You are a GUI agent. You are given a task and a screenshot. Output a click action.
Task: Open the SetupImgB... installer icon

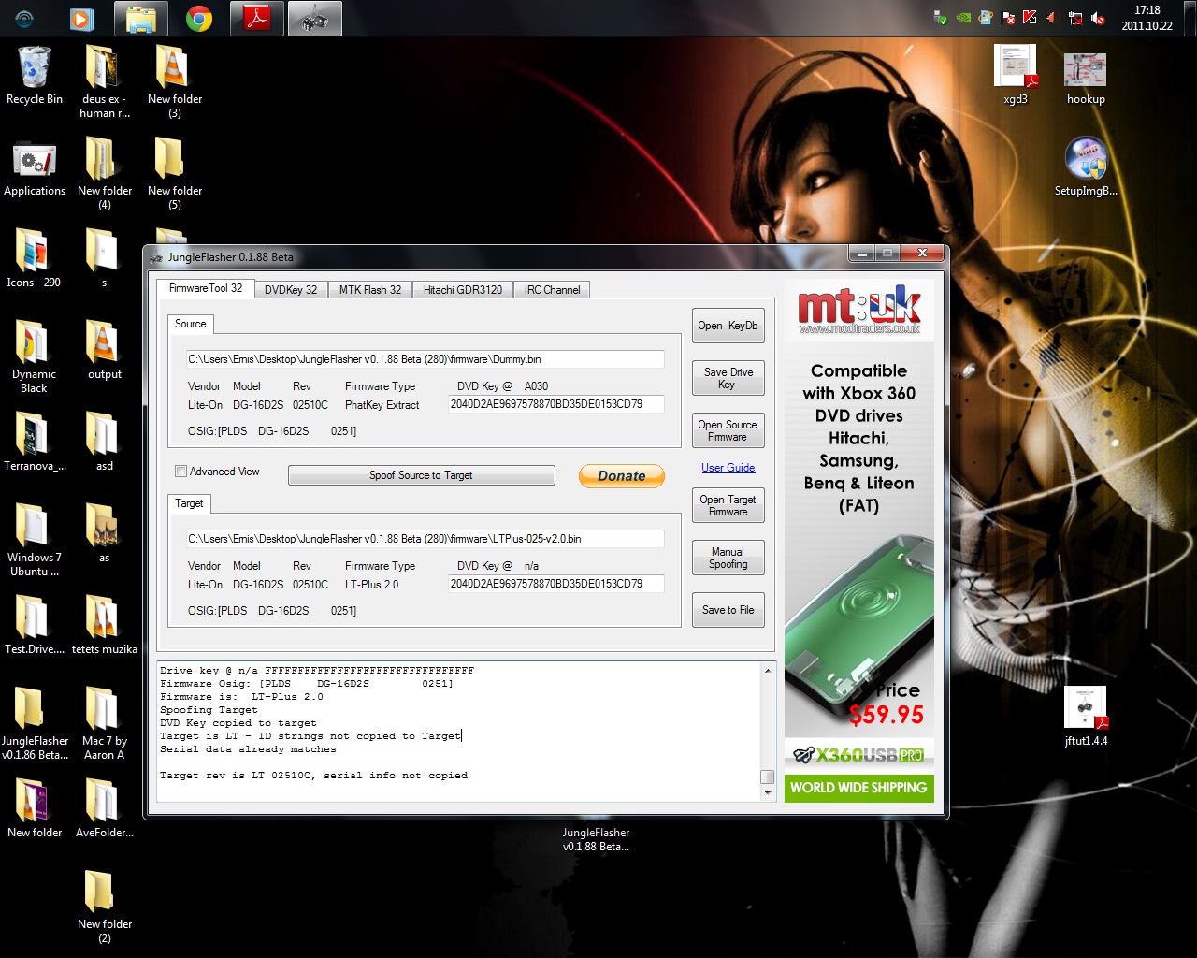coord(1086,167)
